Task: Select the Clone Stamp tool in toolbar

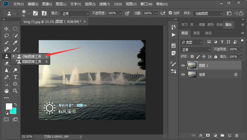Action: 6,56
